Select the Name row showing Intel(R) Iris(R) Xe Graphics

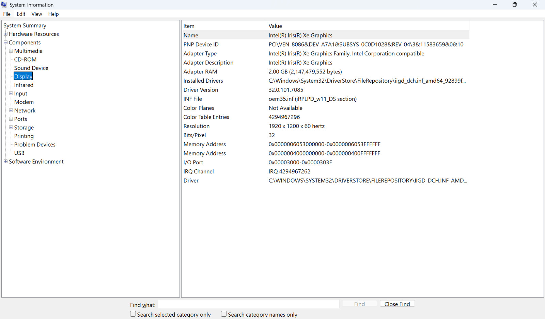pyautogui.click(x=326, y=35)
